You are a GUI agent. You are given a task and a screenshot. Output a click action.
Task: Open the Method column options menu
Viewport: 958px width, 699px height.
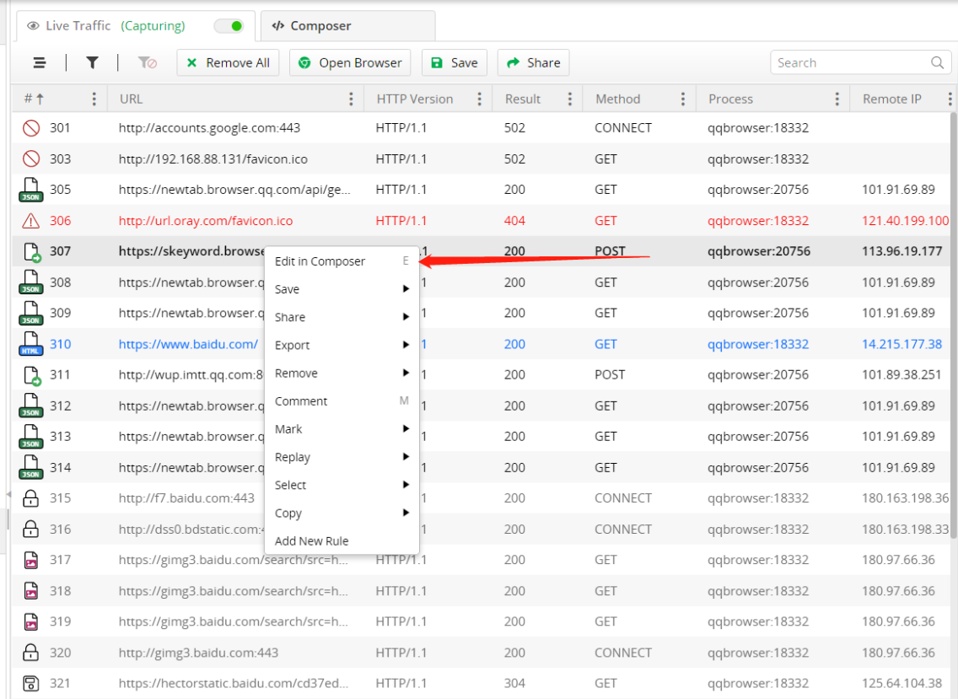click(683, 99)
